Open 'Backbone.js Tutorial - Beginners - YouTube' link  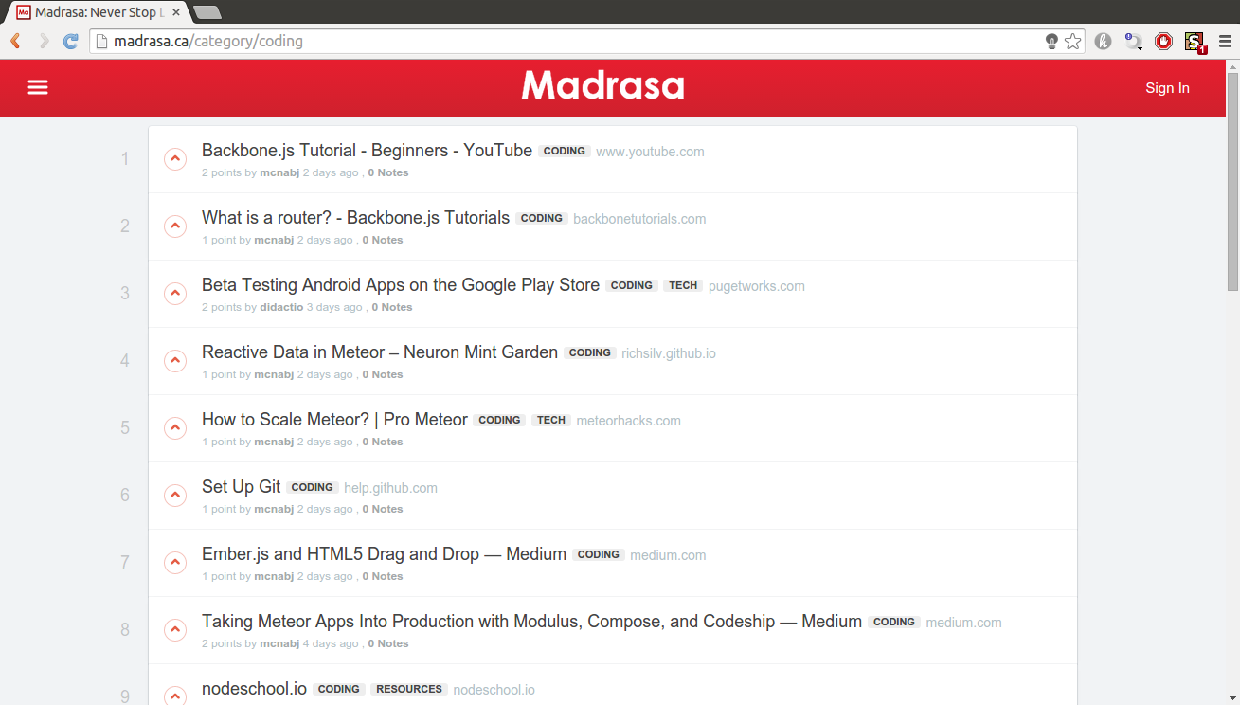point(367,151)
